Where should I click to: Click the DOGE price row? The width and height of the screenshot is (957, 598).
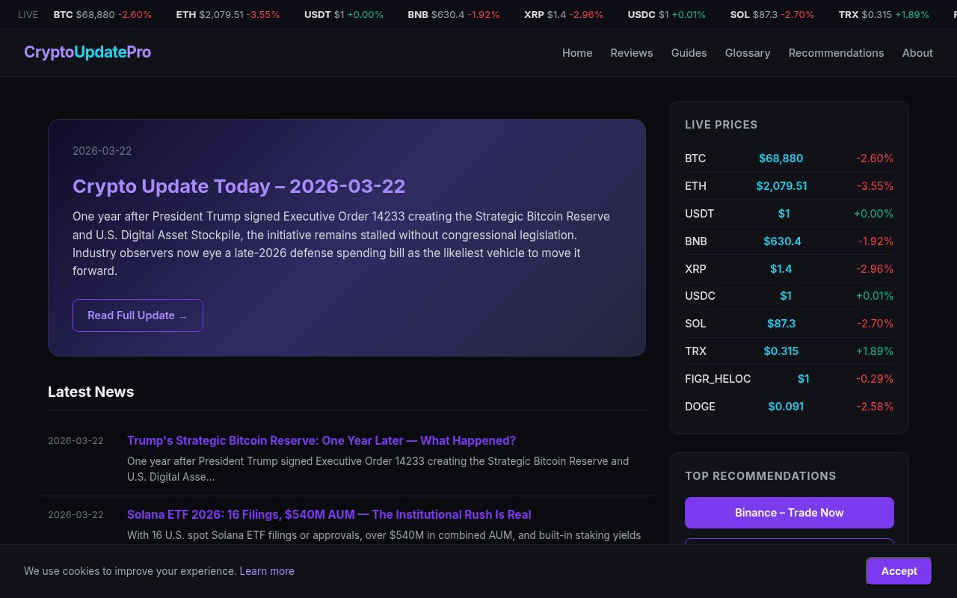[x=789, y=407]
